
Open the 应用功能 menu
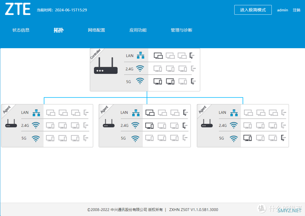138,30
